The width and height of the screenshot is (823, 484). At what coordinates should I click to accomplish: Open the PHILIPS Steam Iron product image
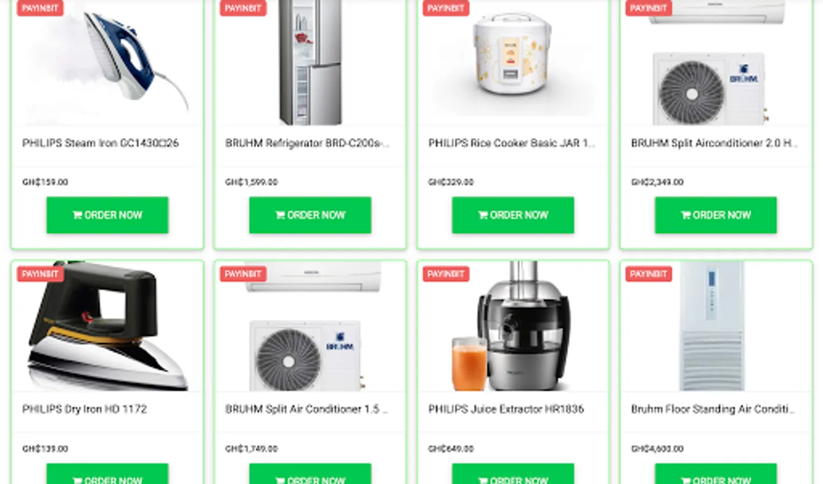coord(108,62)
